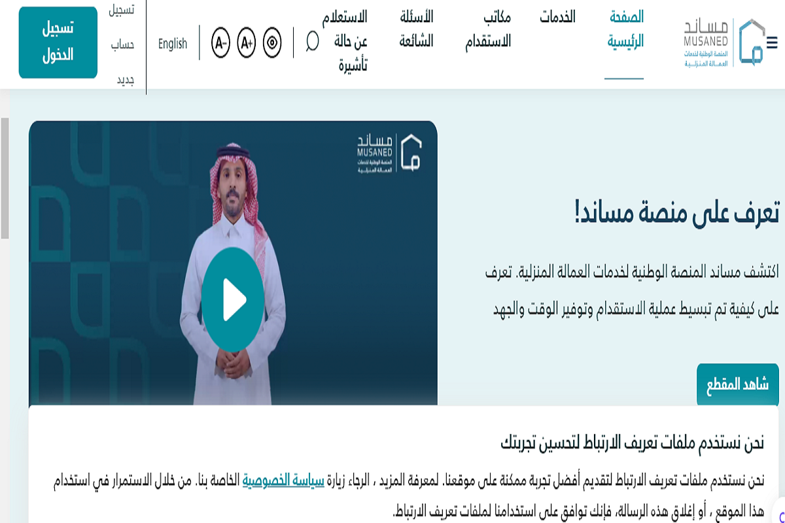785x523 pixels.
Task: Increase font size using the A+ icon
Action: pyautogui.click(x=246, y=44)
